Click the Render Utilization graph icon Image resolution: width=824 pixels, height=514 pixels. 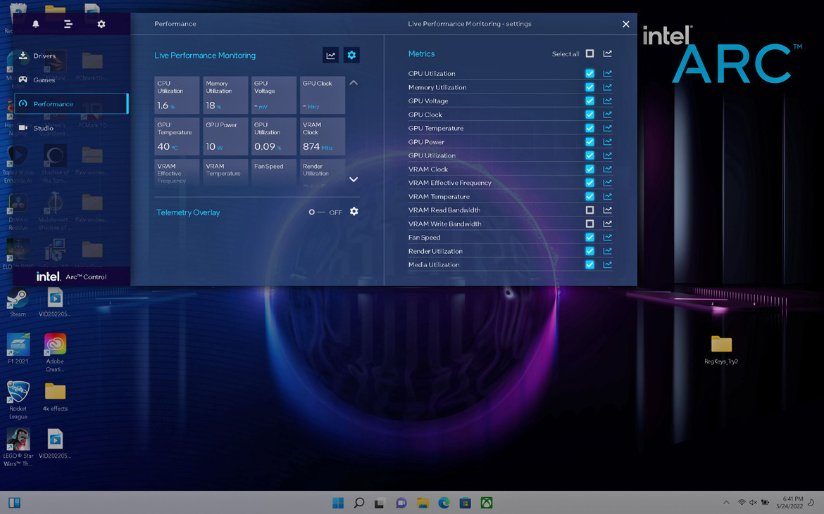tap(608, 251)
